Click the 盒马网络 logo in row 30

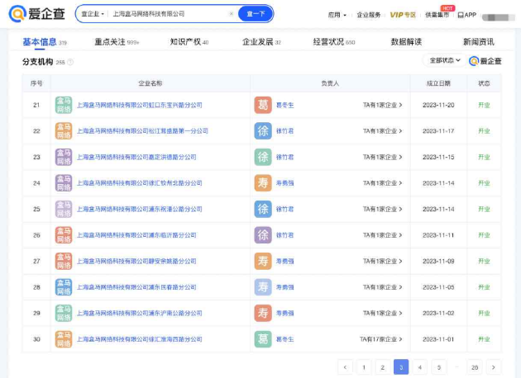64,339
